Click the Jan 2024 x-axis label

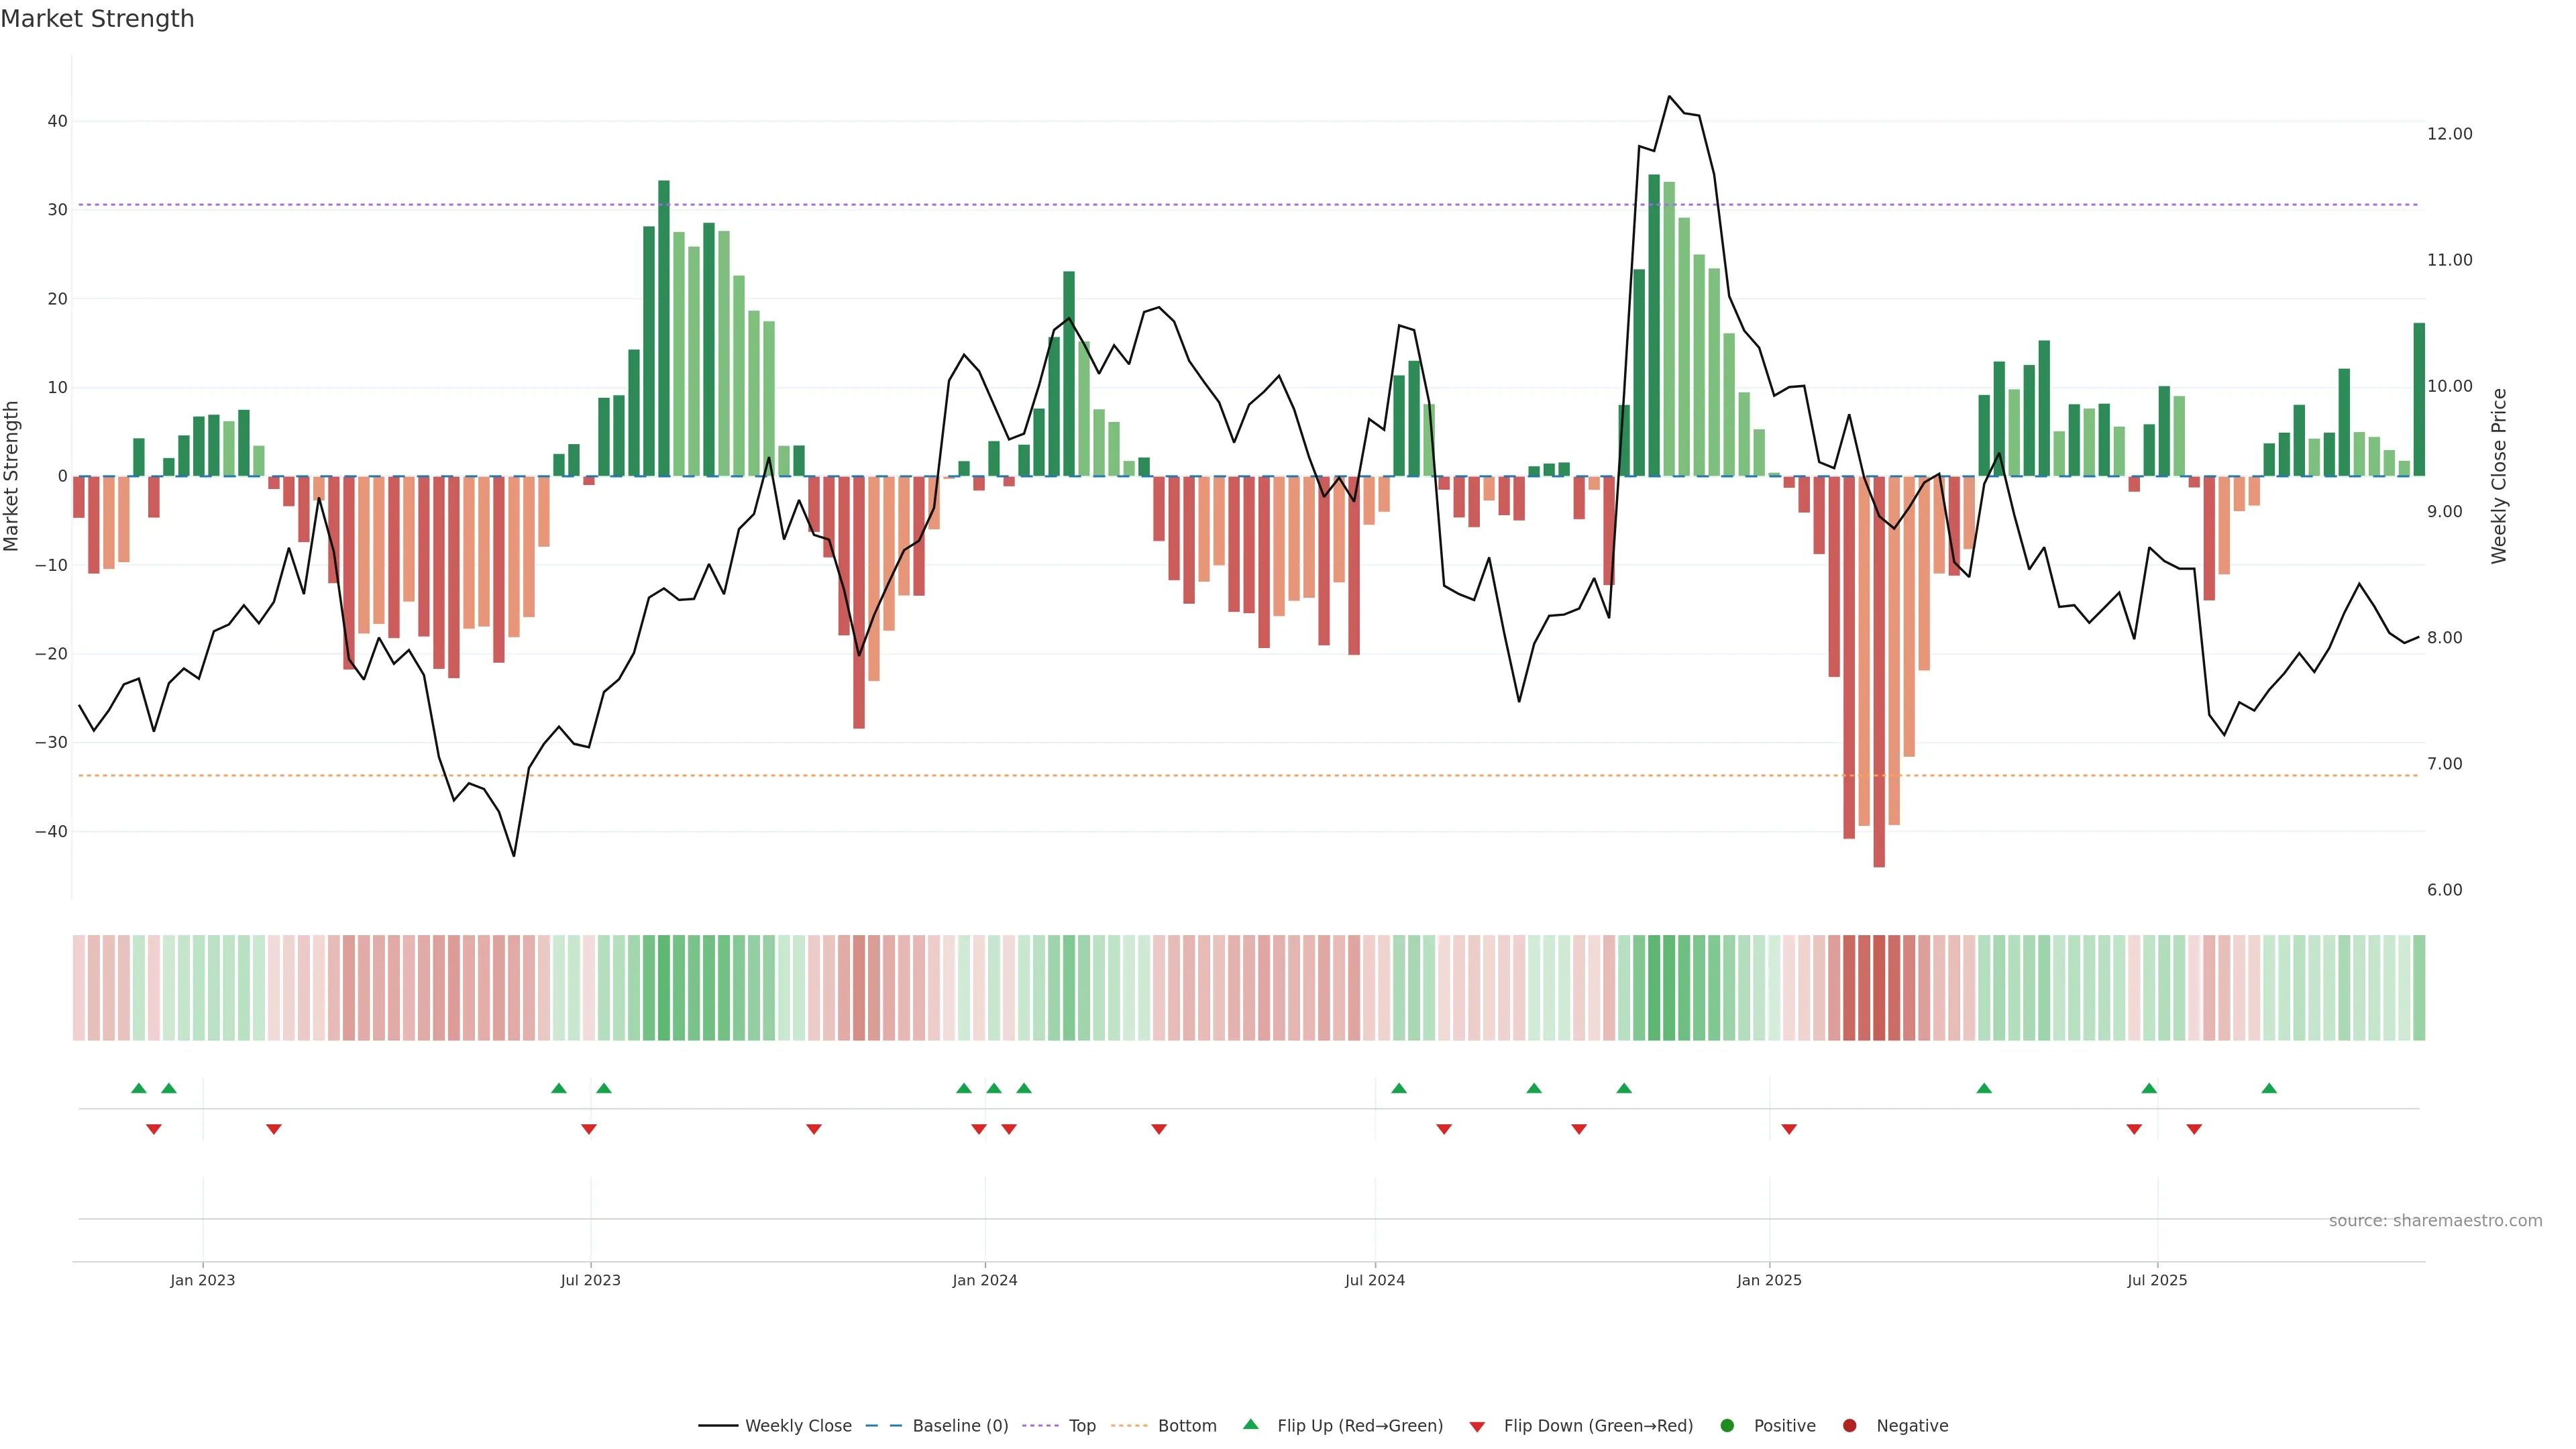point(984,1280)
